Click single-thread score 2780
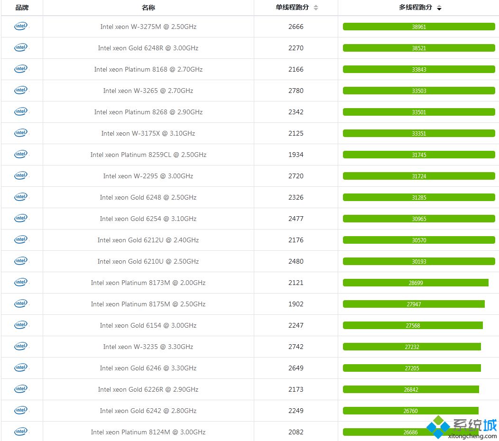499x441 pixels. coord(296,91)
